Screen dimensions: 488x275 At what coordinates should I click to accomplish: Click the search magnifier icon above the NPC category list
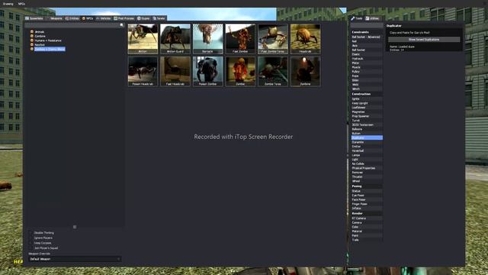point(121,25)
